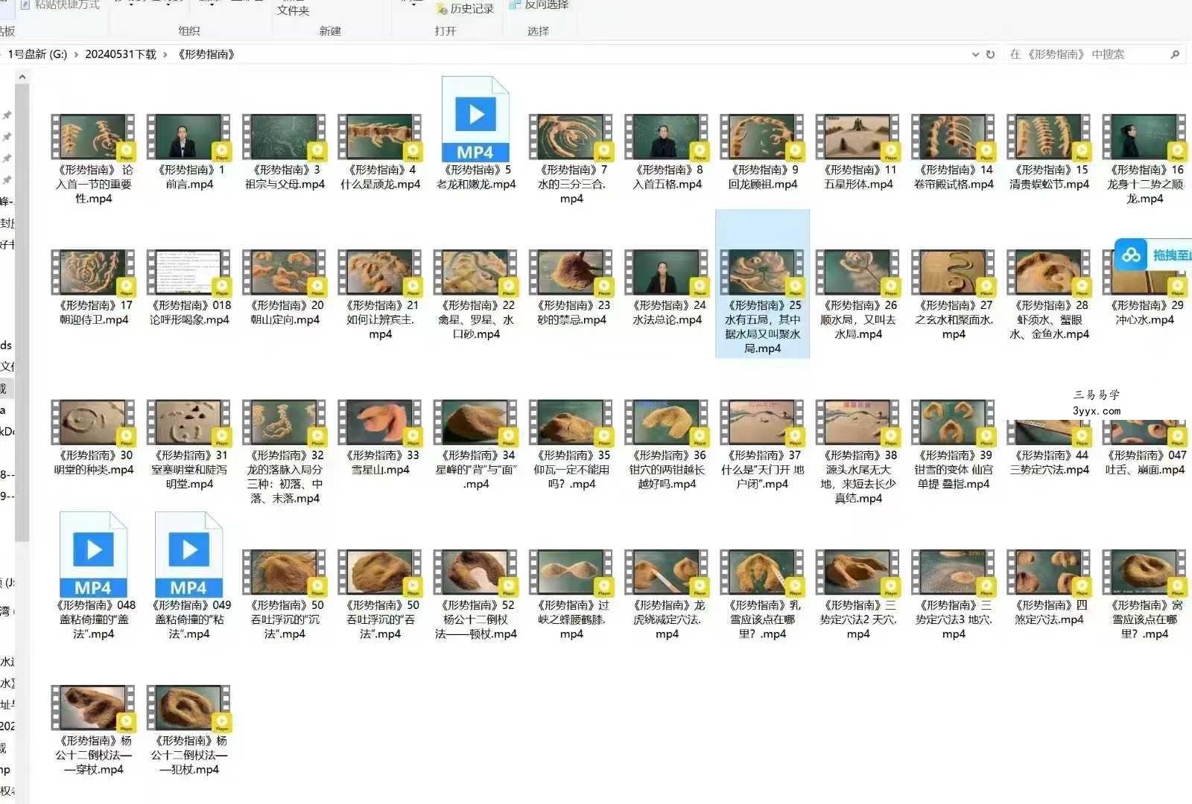Open the address bar history dropdown
Image resolution: width=1192 pixels, height=804 pixels.
[975, 54]
